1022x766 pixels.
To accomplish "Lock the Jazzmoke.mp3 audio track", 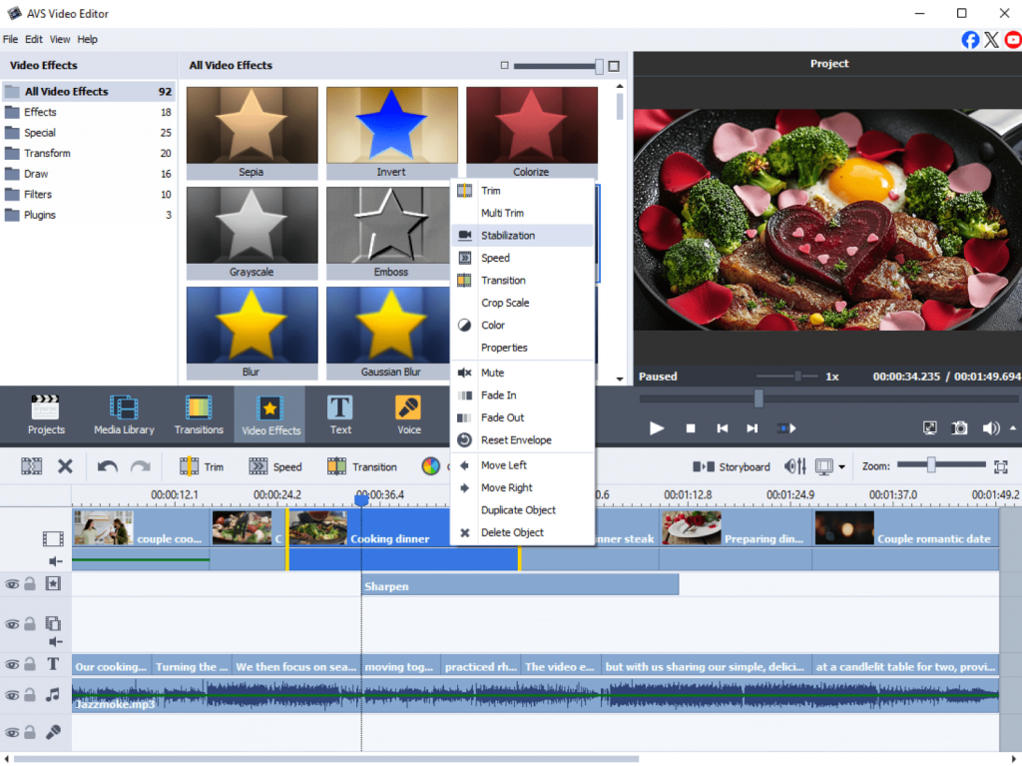I will coord(30,694).
